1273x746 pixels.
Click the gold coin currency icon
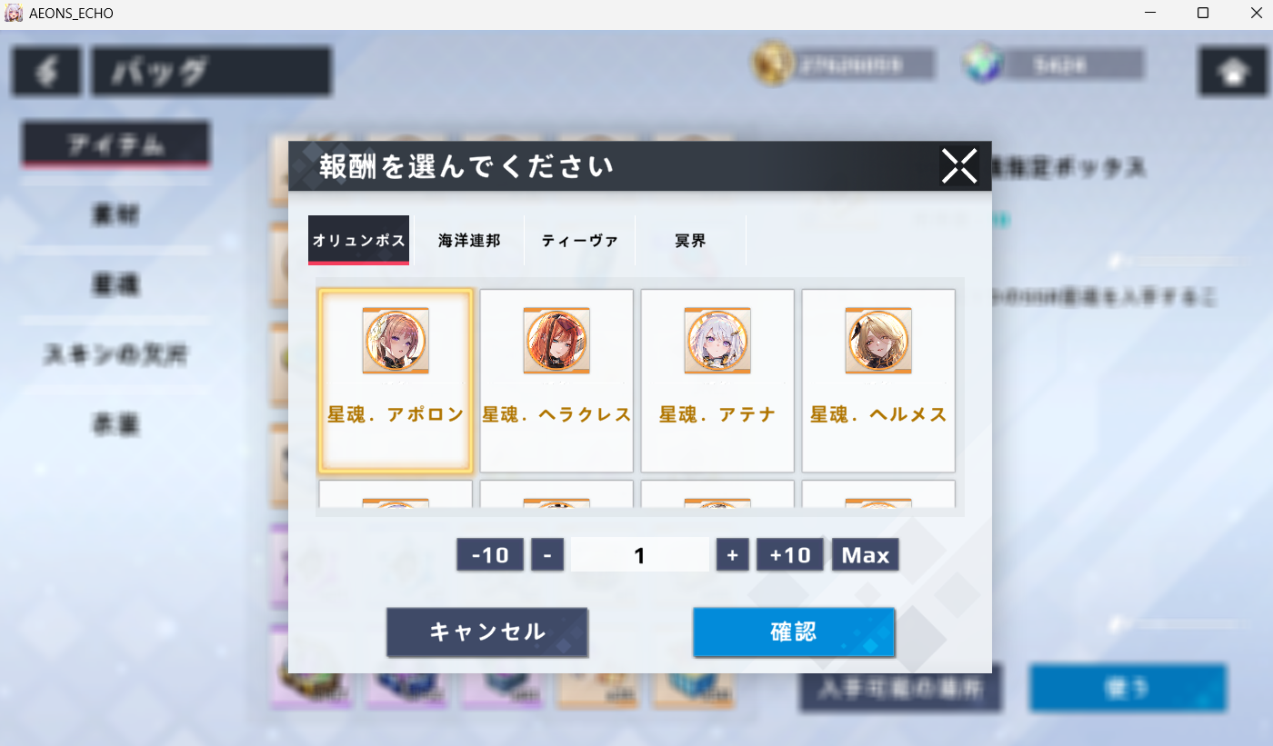pyautogui.click(x=771, y=64)
